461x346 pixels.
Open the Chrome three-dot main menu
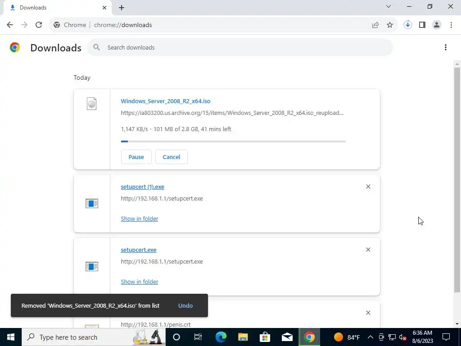point(451,25)
